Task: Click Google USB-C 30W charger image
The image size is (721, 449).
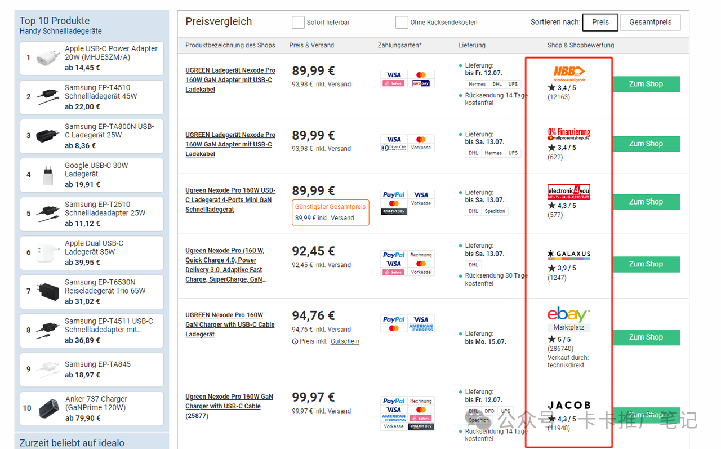Action: [x=47, y=175]
